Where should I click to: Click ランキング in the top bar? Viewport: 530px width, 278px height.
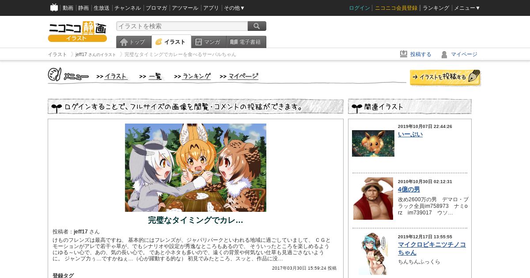[436, 8]
